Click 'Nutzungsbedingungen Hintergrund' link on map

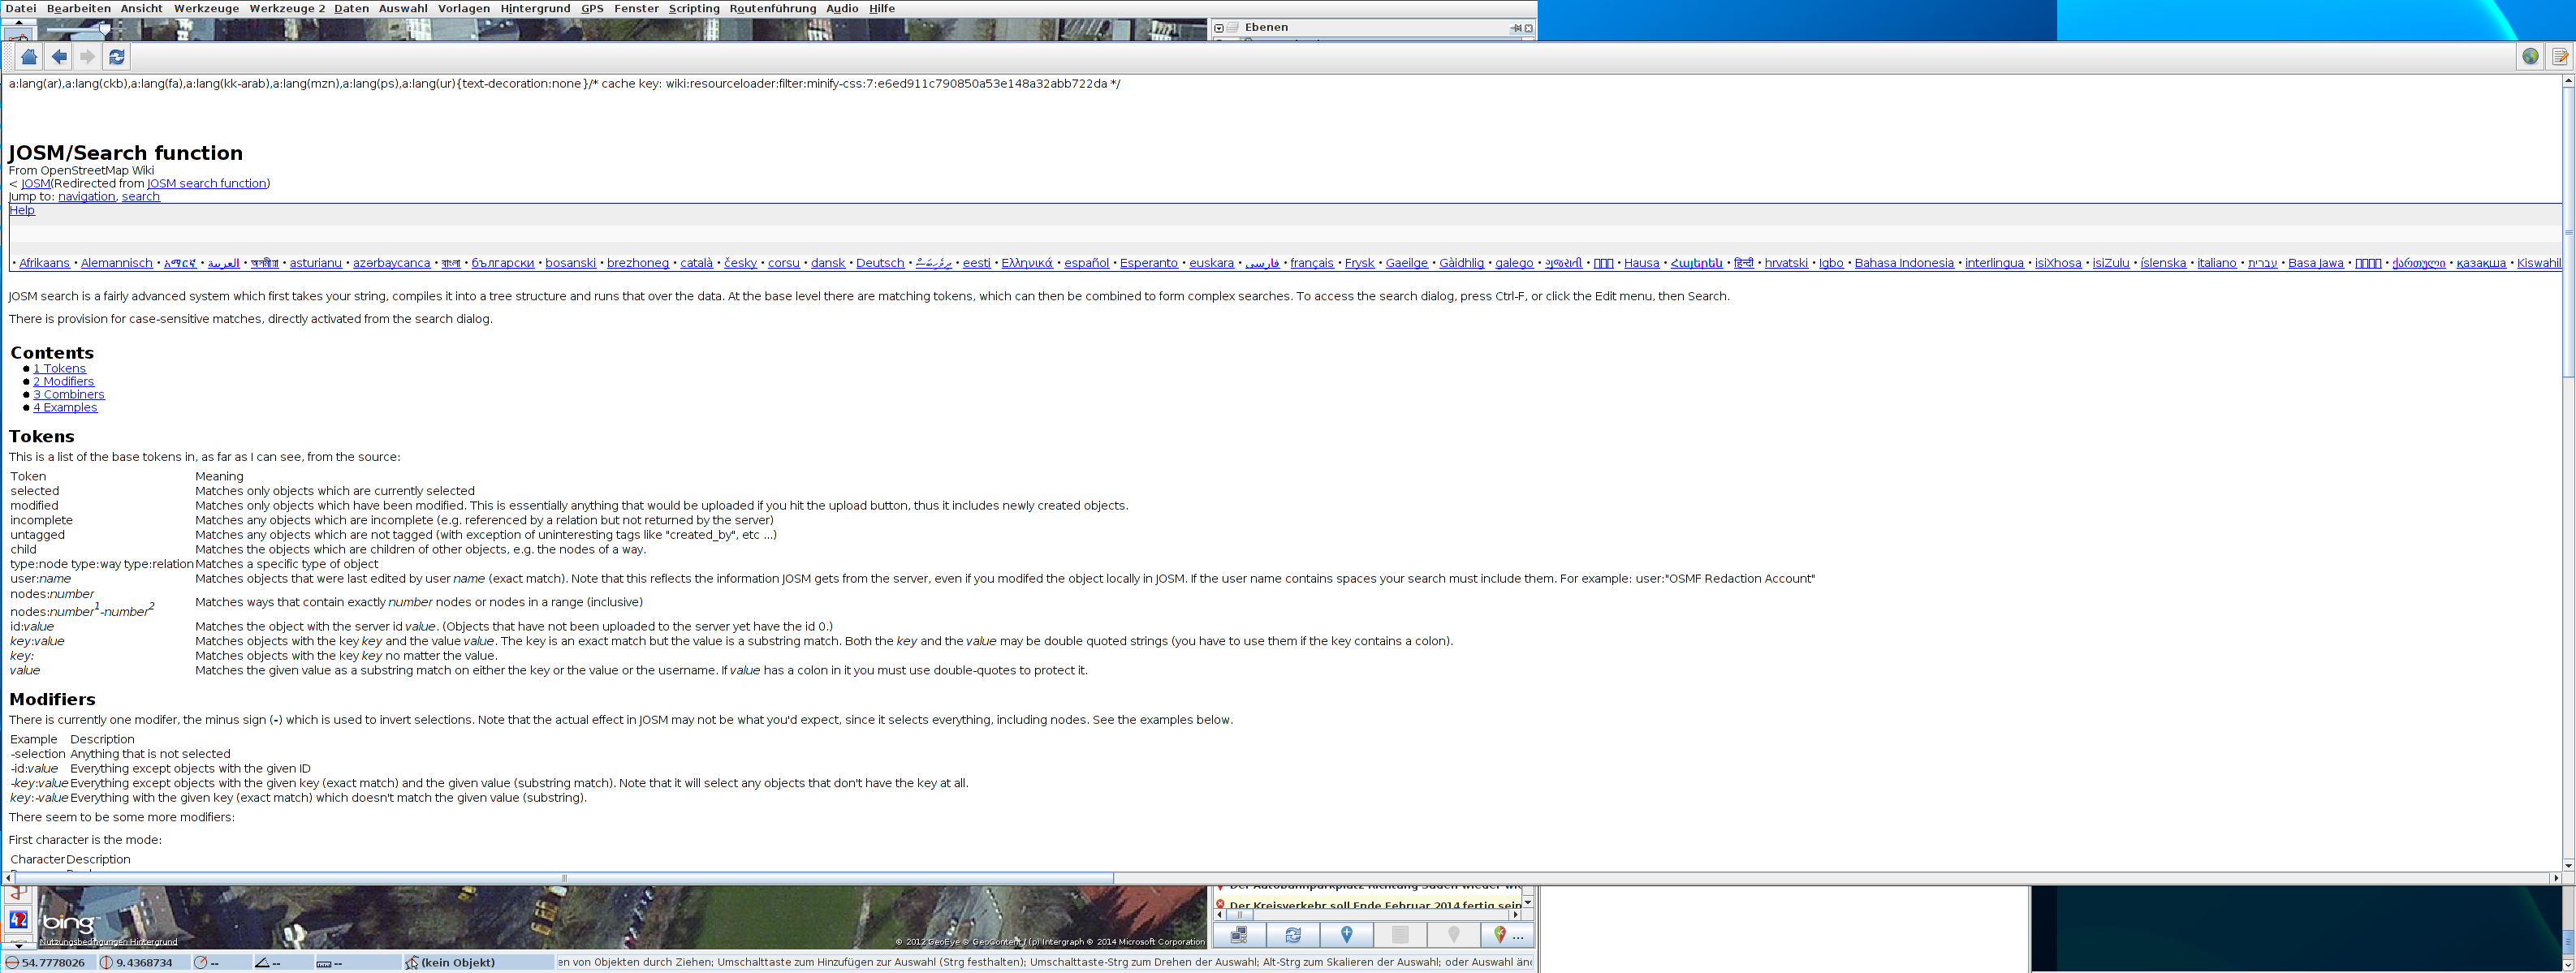tap(109, 942)
